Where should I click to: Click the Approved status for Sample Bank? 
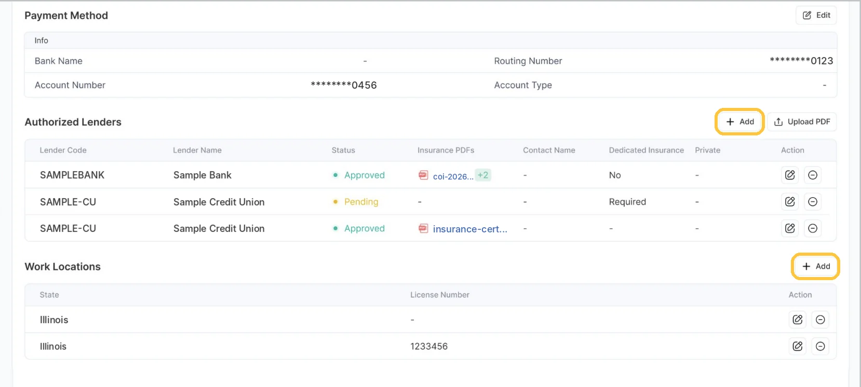pyautogui.click(x=365, y=175)
